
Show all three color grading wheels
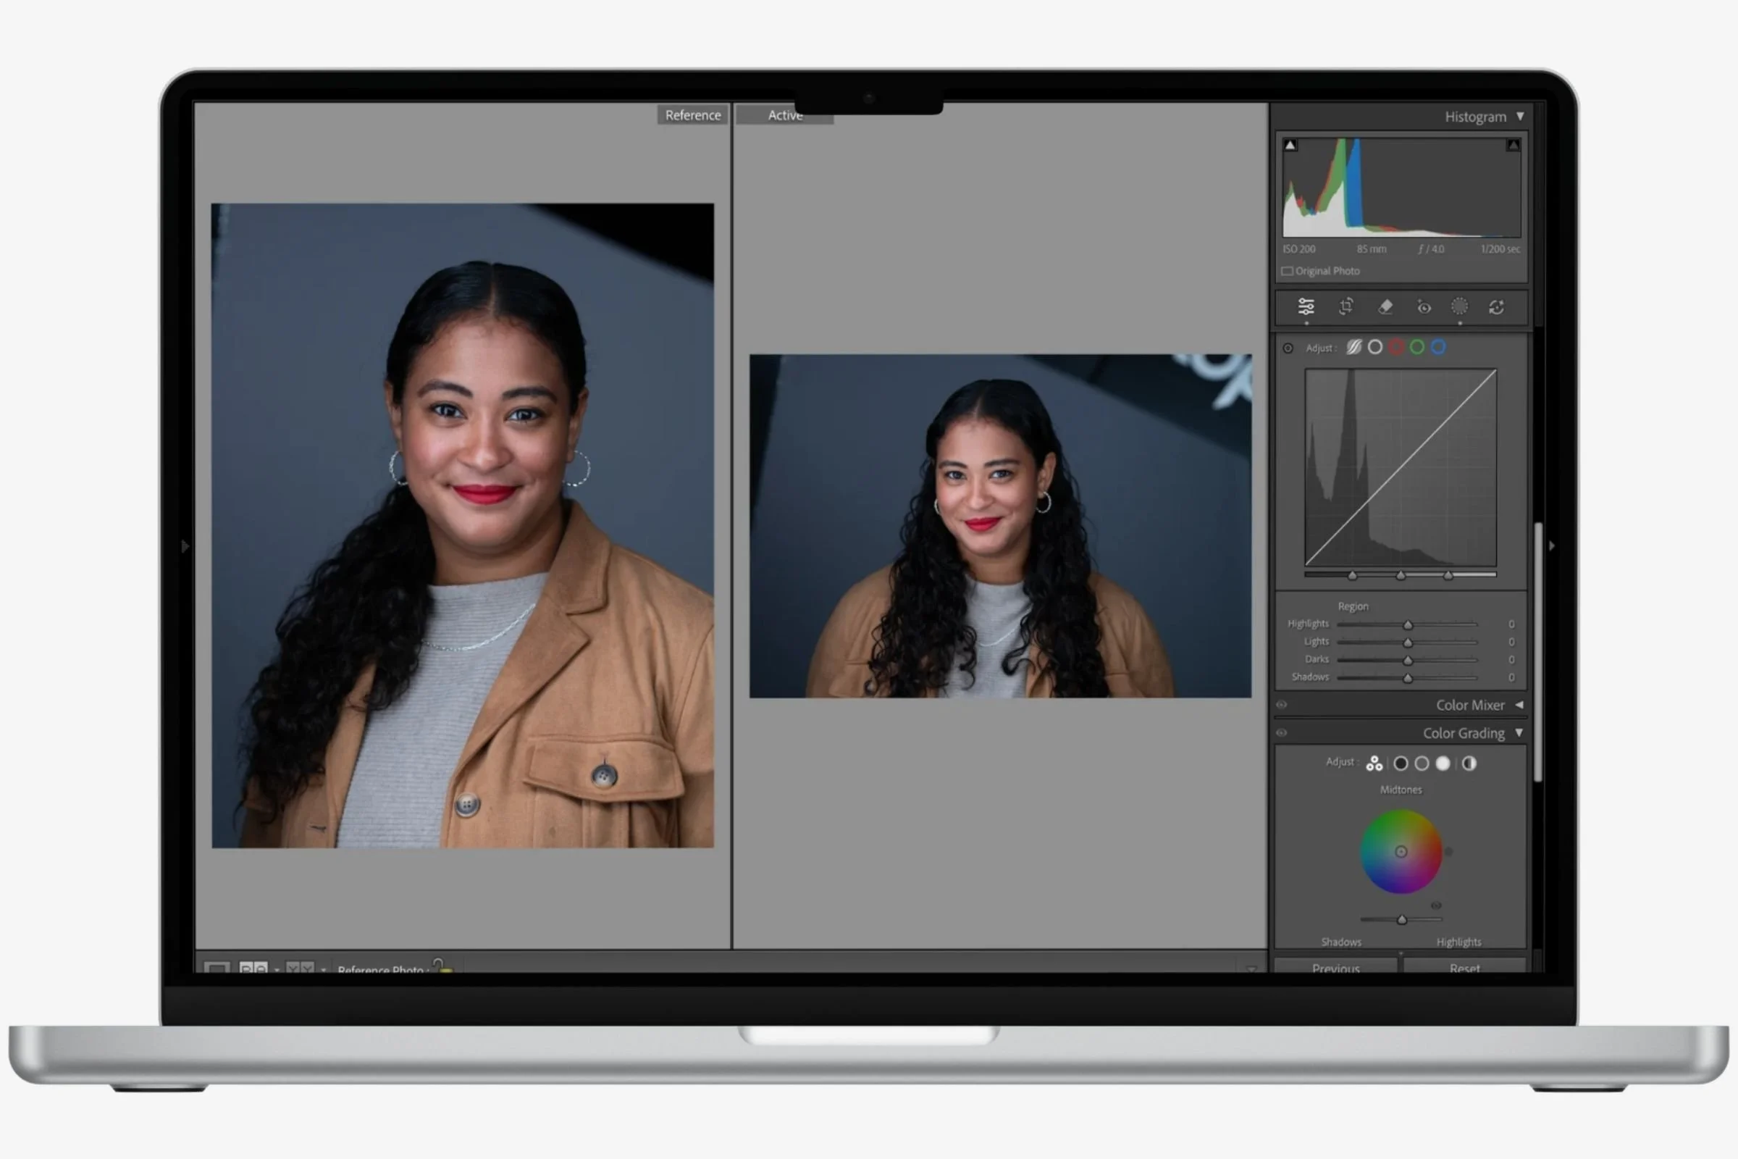pyautogui.click(x=1374, y=763)
